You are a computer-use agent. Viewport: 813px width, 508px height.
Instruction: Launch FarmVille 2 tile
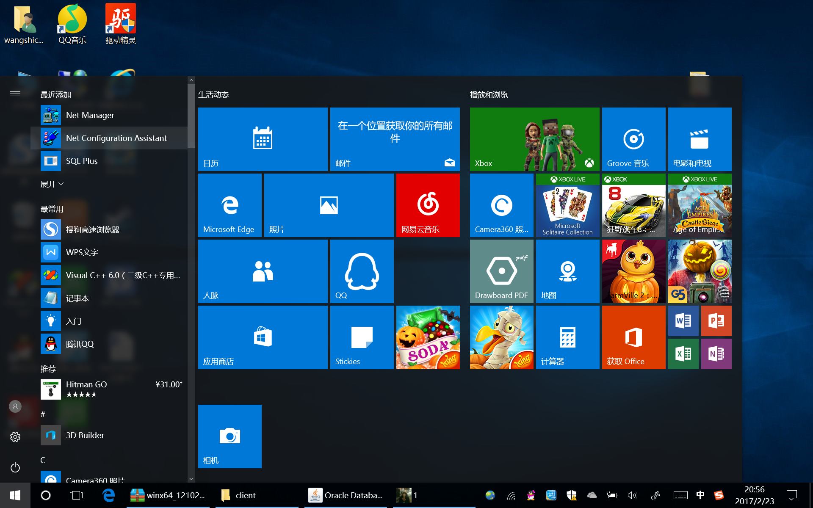point(633,271)
